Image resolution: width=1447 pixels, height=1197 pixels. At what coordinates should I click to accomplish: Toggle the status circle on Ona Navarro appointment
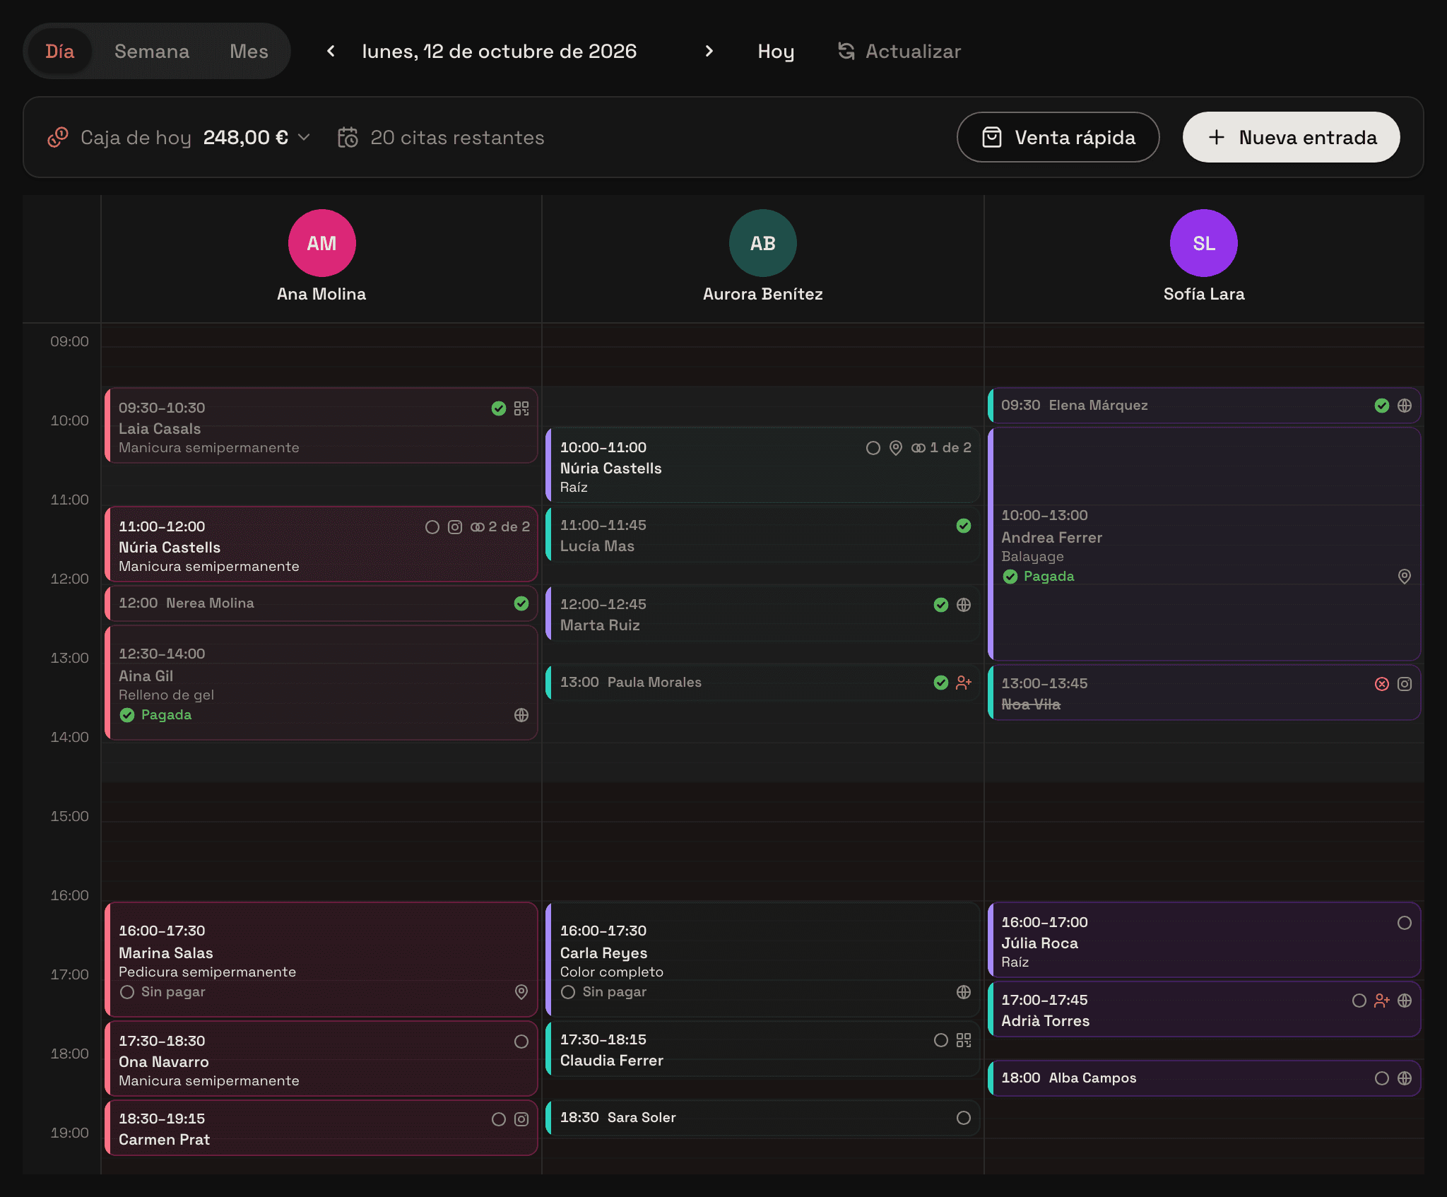(521, 1042)
